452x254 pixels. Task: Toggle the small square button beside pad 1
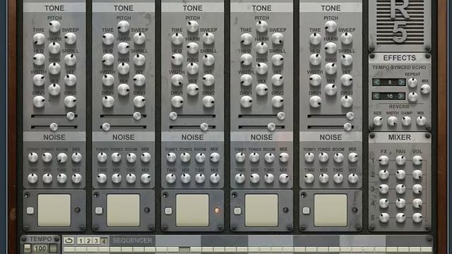[x=30, y=210]
